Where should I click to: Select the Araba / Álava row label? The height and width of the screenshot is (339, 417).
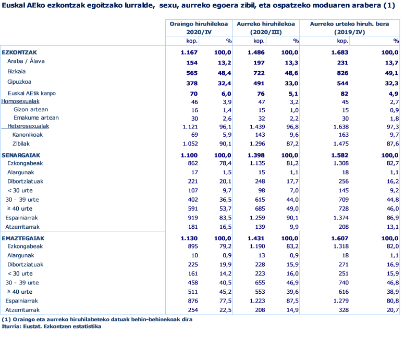pos(27,61)
